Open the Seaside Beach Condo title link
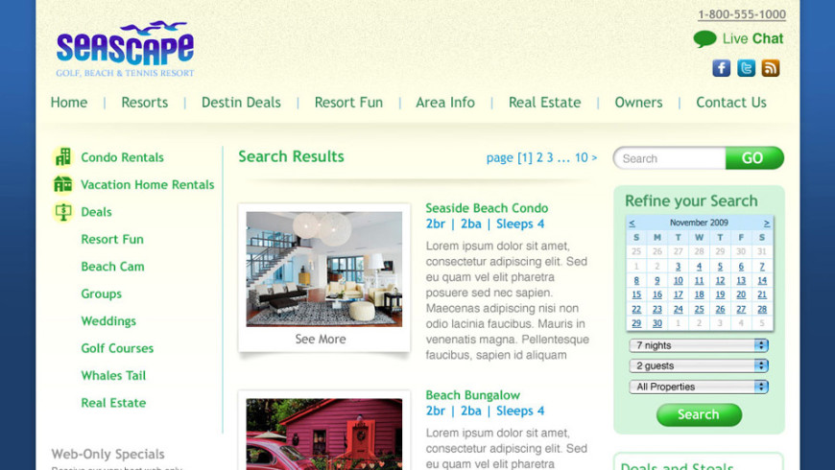835x470 pixels. point(487,208)
